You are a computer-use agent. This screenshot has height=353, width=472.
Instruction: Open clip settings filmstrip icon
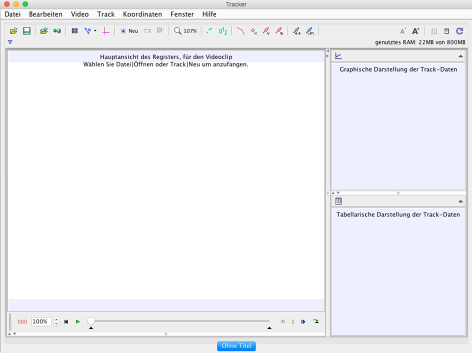click(x=74, y=30)
